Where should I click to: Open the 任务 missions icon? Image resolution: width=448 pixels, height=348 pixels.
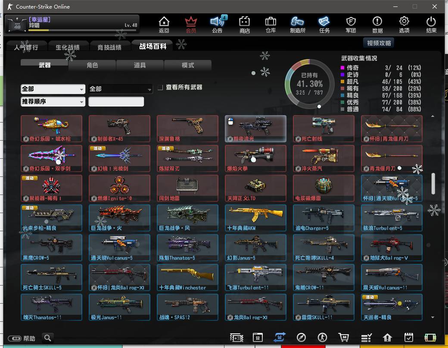[x=324, y=24]
